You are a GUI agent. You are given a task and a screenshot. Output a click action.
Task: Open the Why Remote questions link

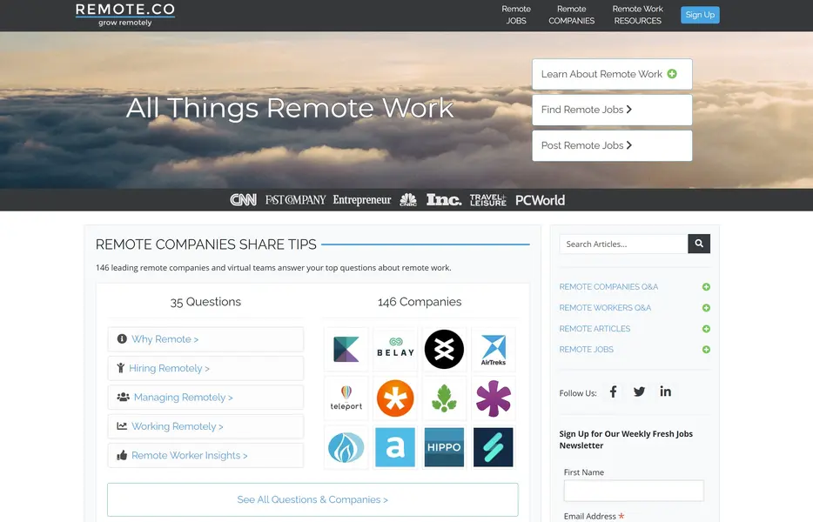(x=205, y=339)
